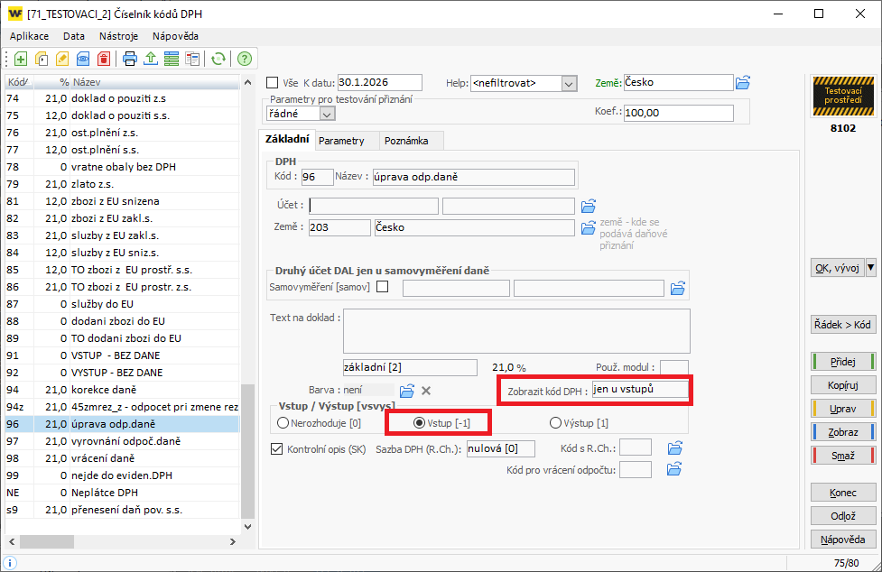
Task: Open the Help filter dropdown
Action: click(x=569, y=84)
